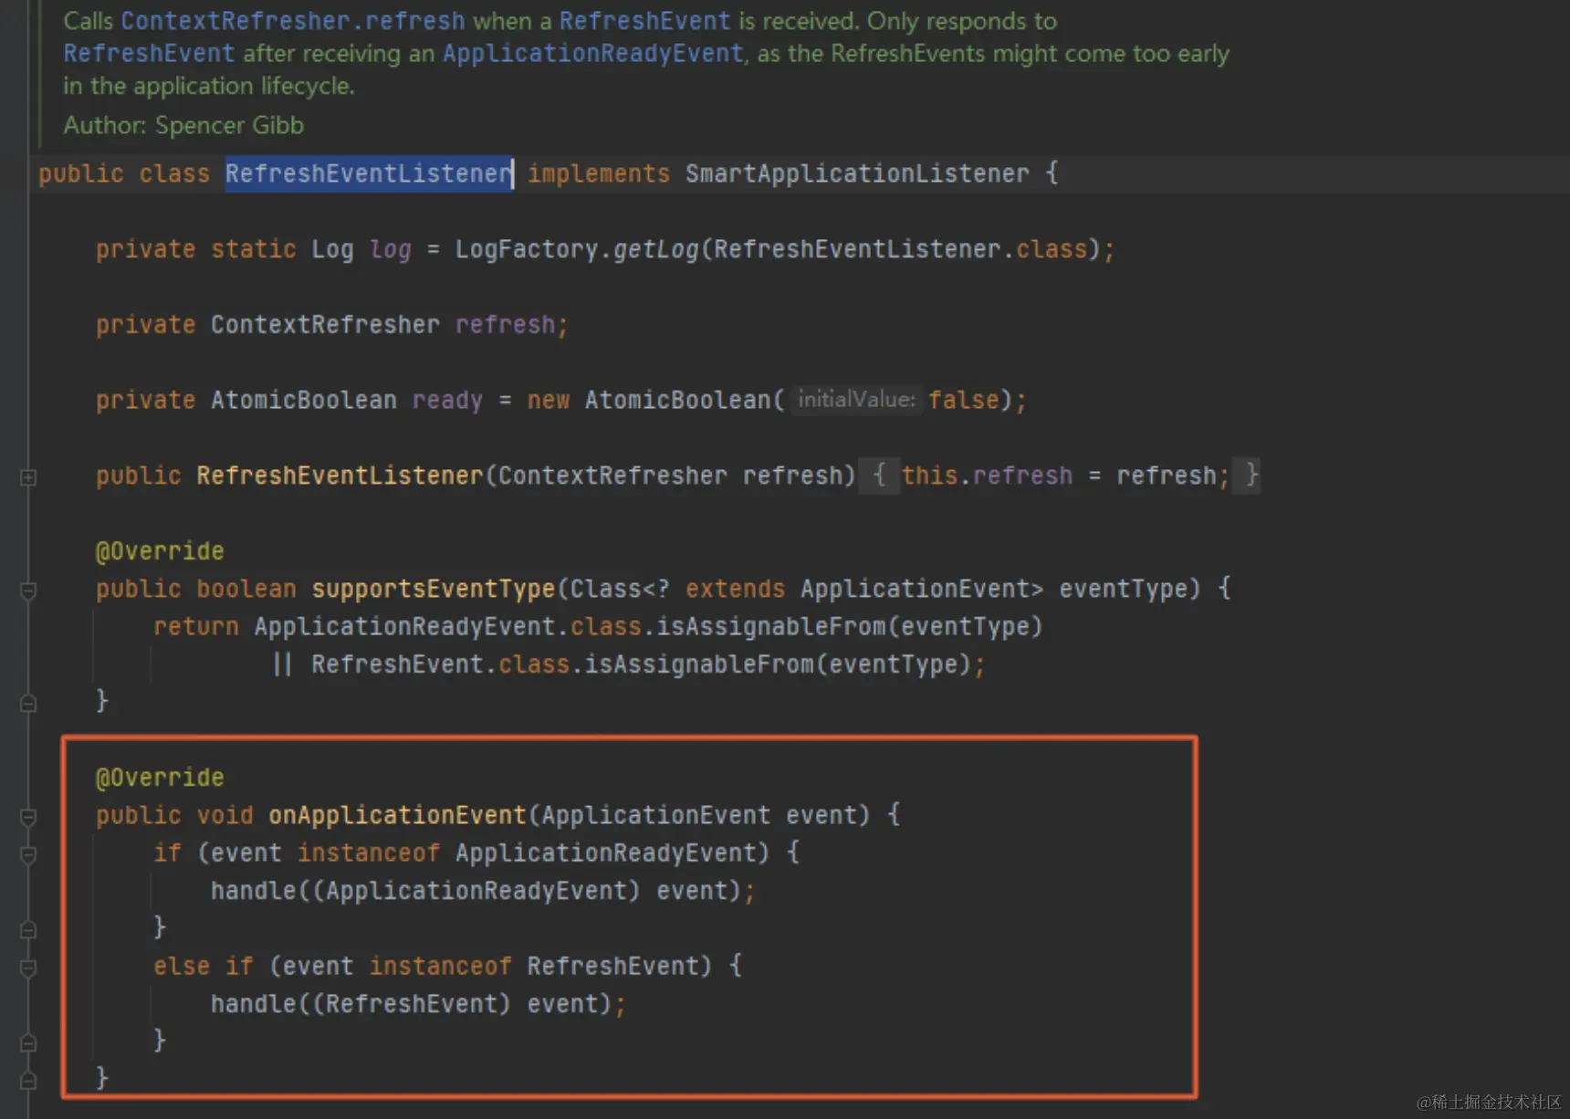
Task: Click the RefreshEventListener constructor name
Action: [x=340, y=476]
